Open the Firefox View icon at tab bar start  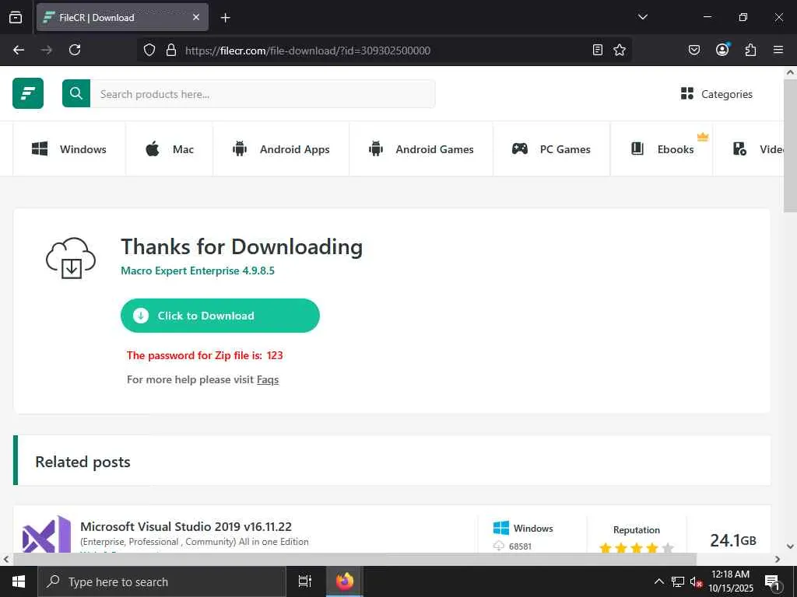(x=16, y=17)
